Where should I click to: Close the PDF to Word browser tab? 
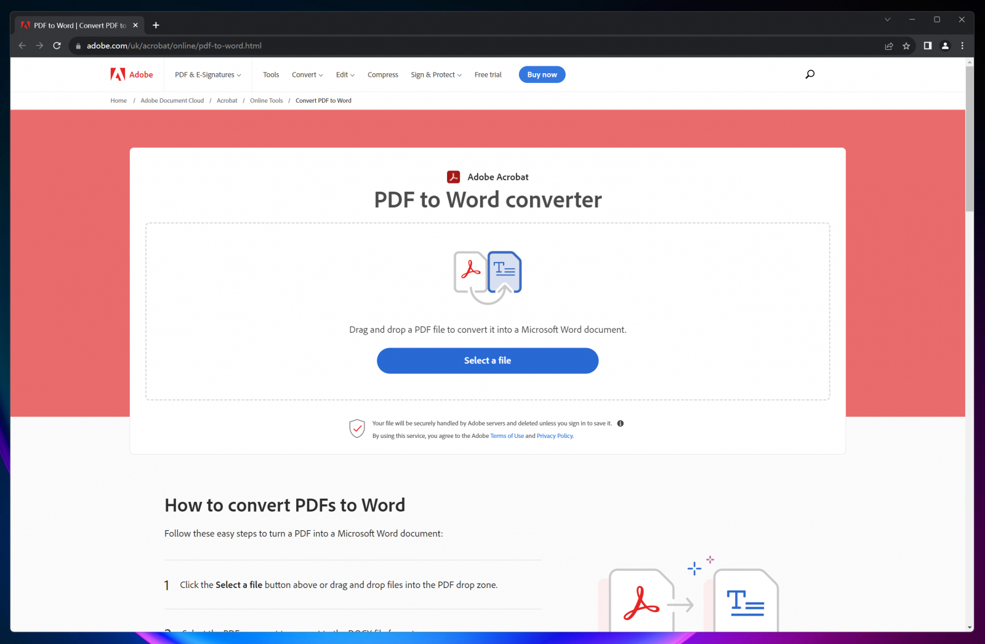tap(135, 25)
